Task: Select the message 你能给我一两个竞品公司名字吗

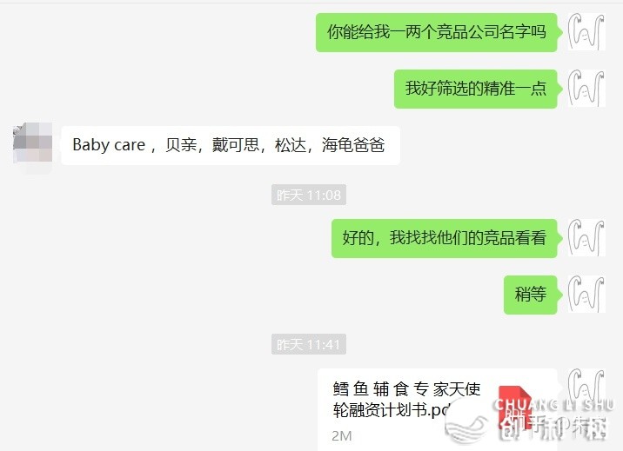Action: tap(437, 32)
